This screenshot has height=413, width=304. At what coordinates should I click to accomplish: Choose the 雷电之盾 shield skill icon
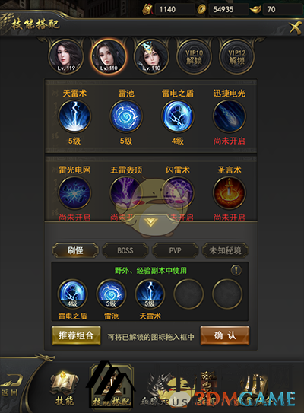tap(178, 116)
